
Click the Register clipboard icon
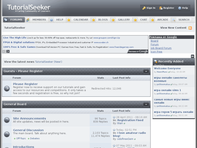click(x=161, y=8)
